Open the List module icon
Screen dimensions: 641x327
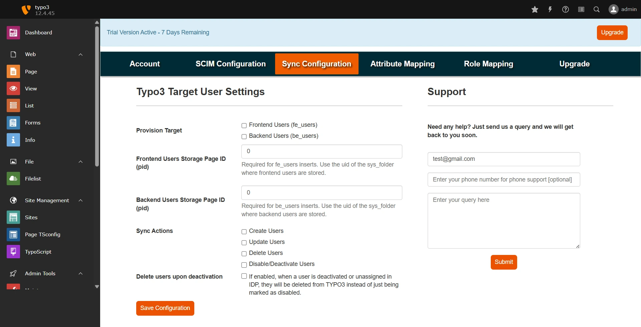[13, 105]
